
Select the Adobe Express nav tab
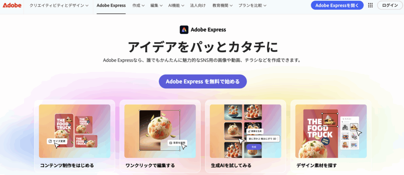(111, 6)
